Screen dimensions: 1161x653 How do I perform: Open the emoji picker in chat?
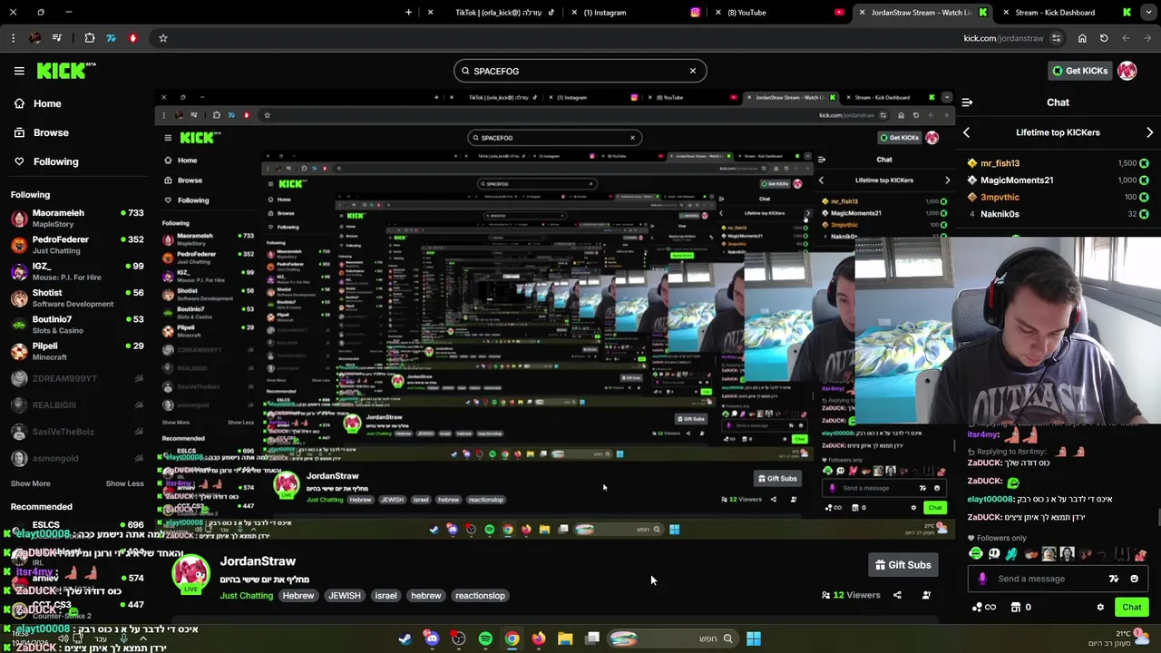point(1134,579)
